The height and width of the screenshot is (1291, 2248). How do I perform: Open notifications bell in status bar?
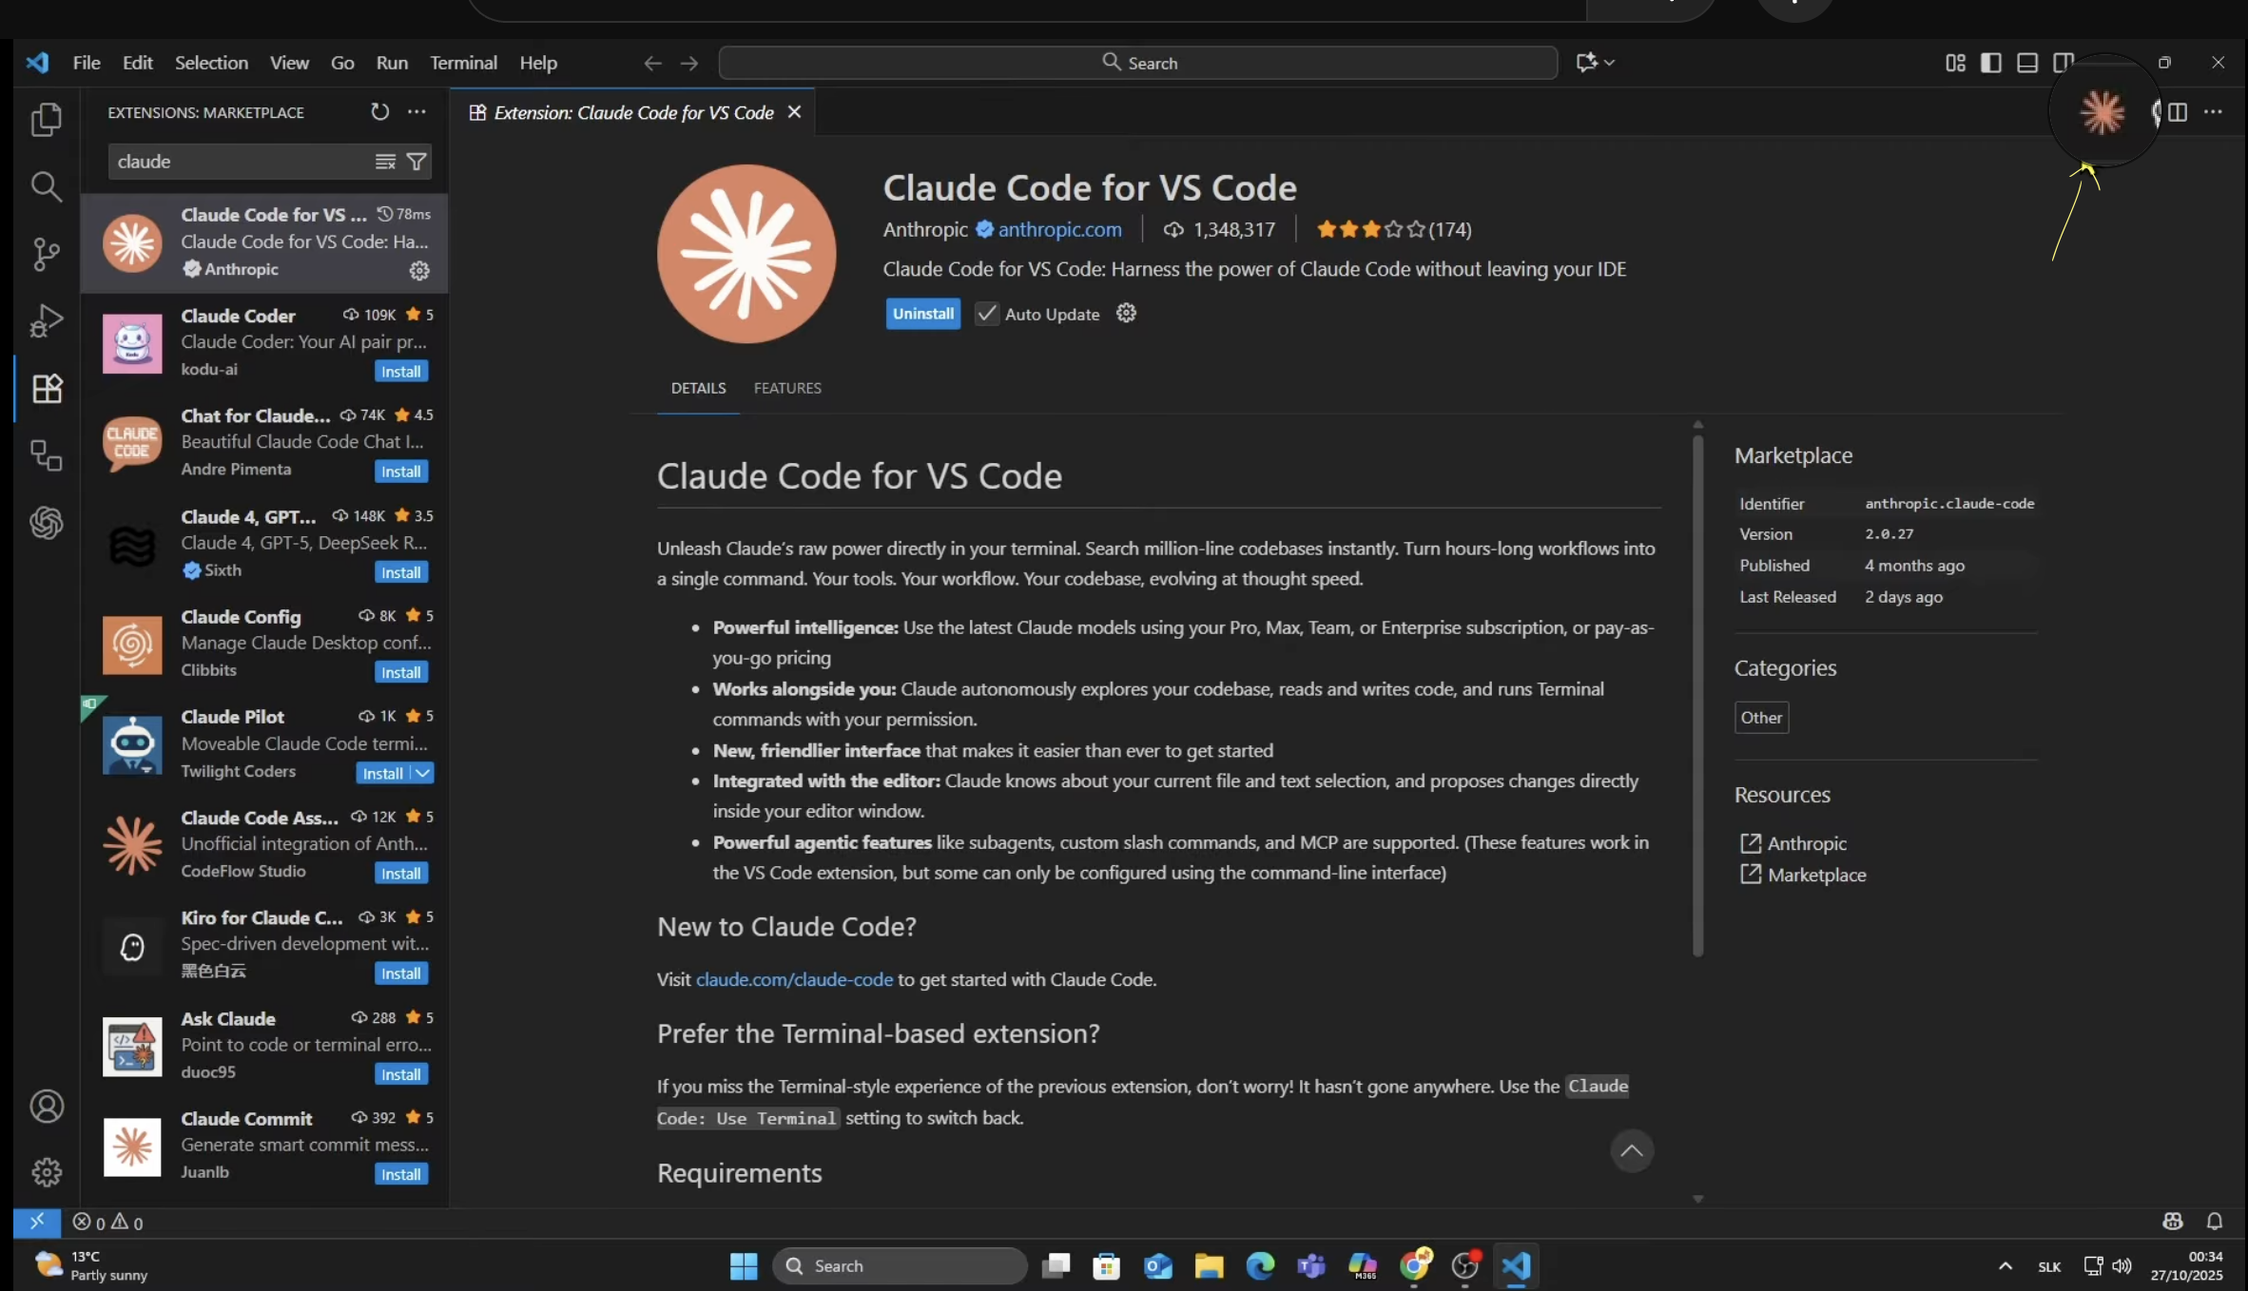[x=2214, y=1222]
